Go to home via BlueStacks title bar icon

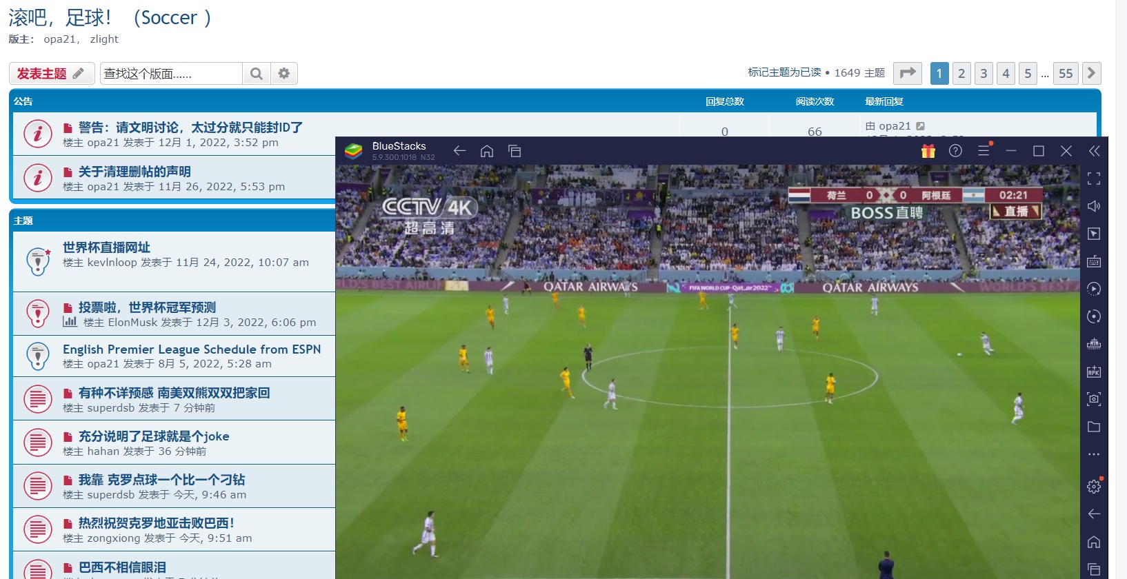pos(487,151)
